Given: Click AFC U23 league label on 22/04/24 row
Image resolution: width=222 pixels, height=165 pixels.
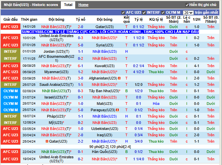Looking at the screenshot, I should [10, 152].
